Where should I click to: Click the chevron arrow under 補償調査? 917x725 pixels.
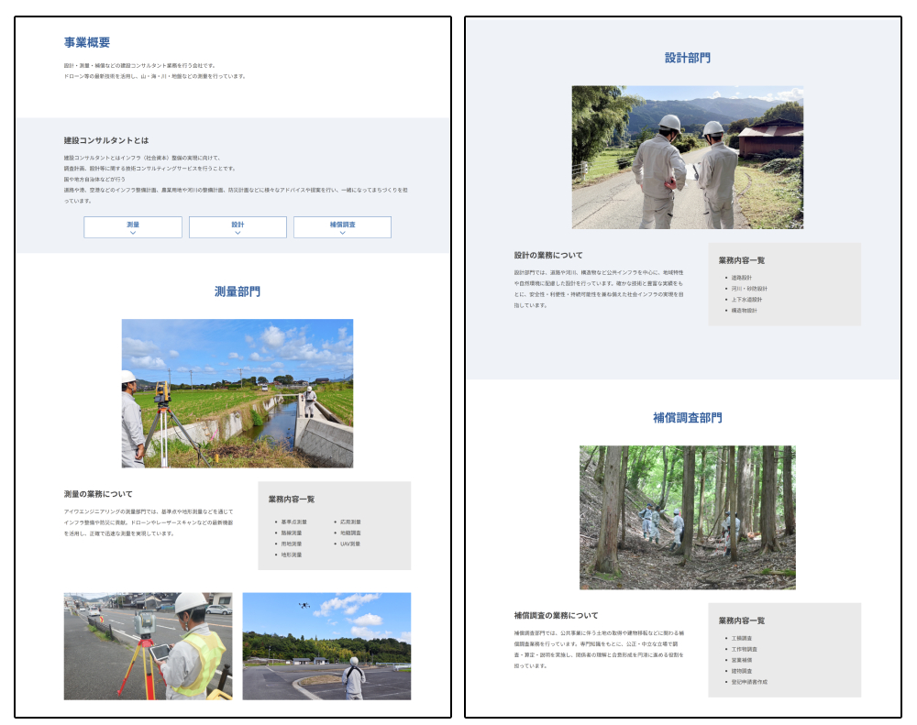pyautogui.click(x=342, y=233)
